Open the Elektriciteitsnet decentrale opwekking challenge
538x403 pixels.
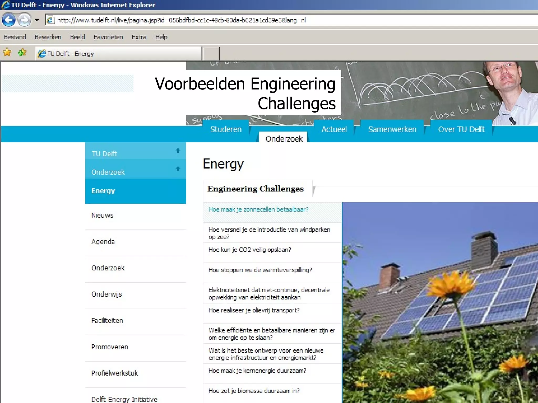[272, 293]
